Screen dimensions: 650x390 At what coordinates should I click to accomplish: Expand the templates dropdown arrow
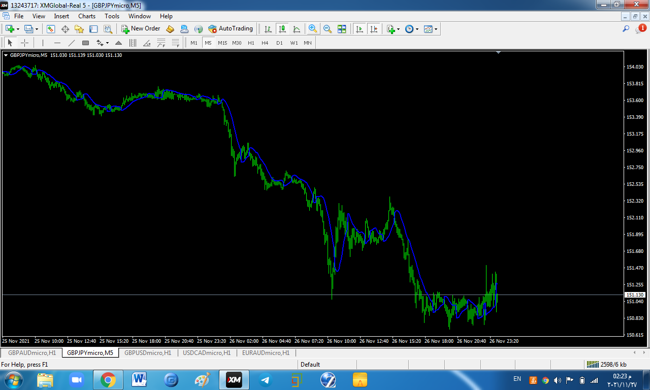click(436, 29)
